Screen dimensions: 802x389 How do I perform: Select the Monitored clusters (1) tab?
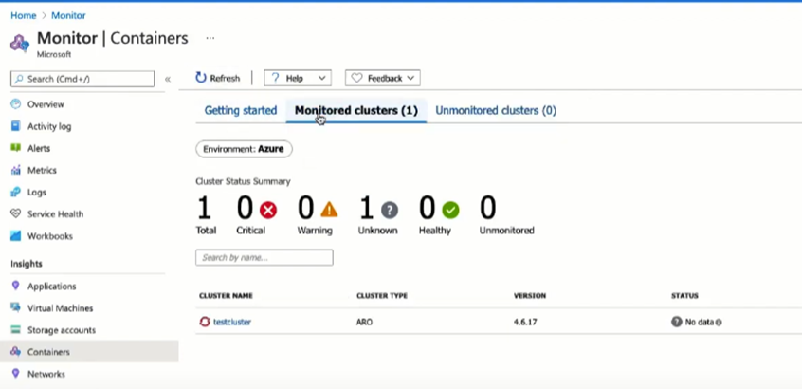[x=356, y=110]
